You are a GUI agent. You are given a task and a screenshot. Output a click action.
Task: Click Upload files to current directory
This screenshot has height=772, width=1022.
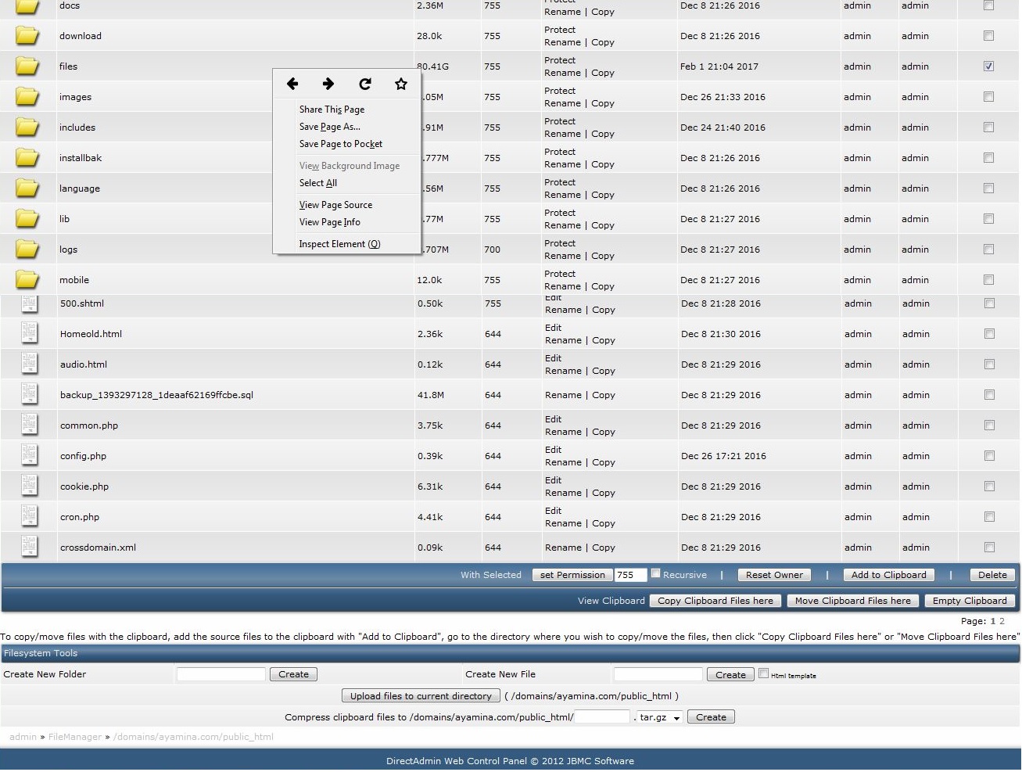(421, 696)
